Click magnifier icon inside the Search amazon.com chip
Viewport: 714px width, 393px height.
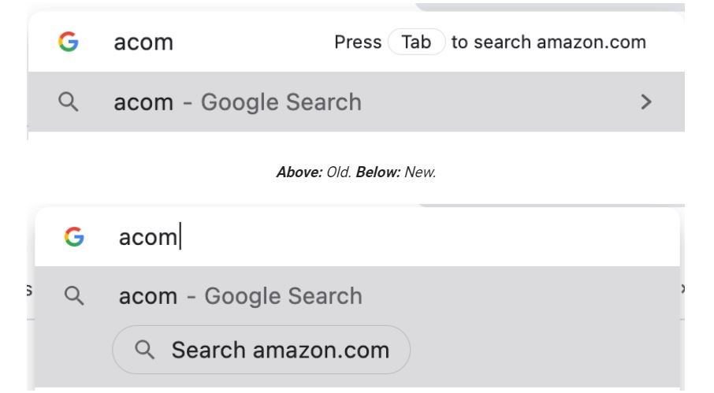tap(145, 350)
